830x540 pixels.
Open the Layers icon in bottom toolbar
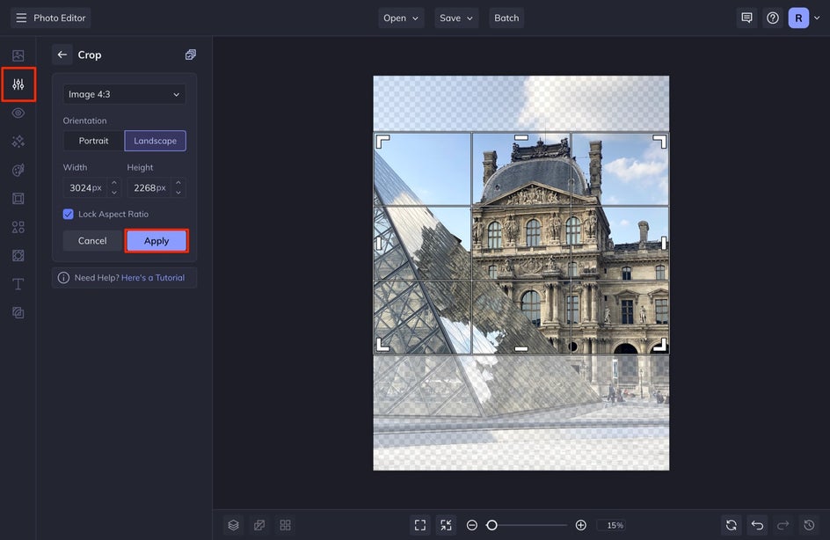(234, 525)
